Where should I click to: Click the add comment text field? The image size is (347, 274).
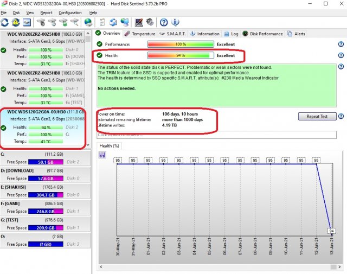216,135
